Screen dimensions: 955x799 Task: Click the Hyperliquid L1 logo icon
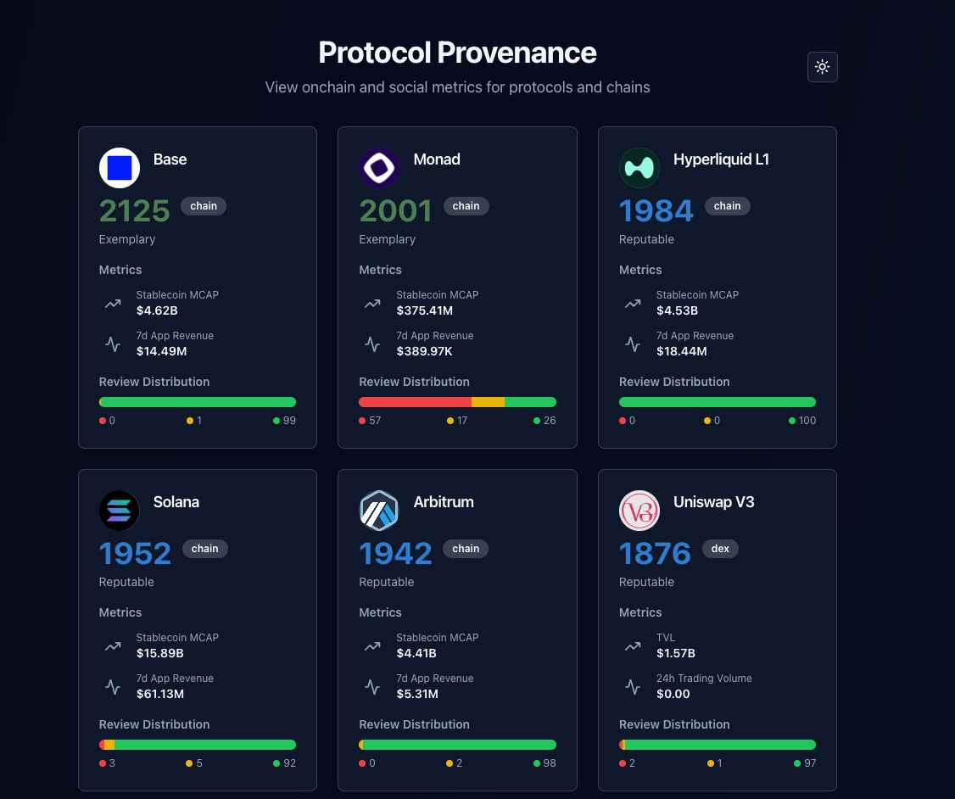[639, 168]
